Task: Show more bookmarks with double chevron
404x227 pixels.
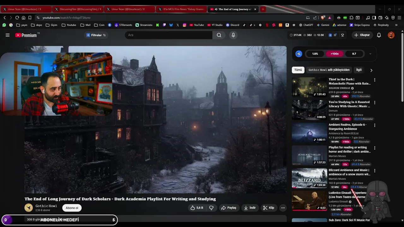Action: click(396, 25)
